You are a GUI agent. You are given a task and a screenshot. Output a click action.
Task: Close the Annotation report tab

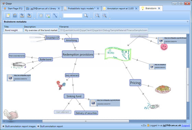(x=136, y=9)
